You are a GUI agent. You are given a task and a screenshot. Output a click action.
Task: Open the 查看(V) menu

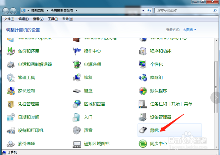(x=38, y=19)
